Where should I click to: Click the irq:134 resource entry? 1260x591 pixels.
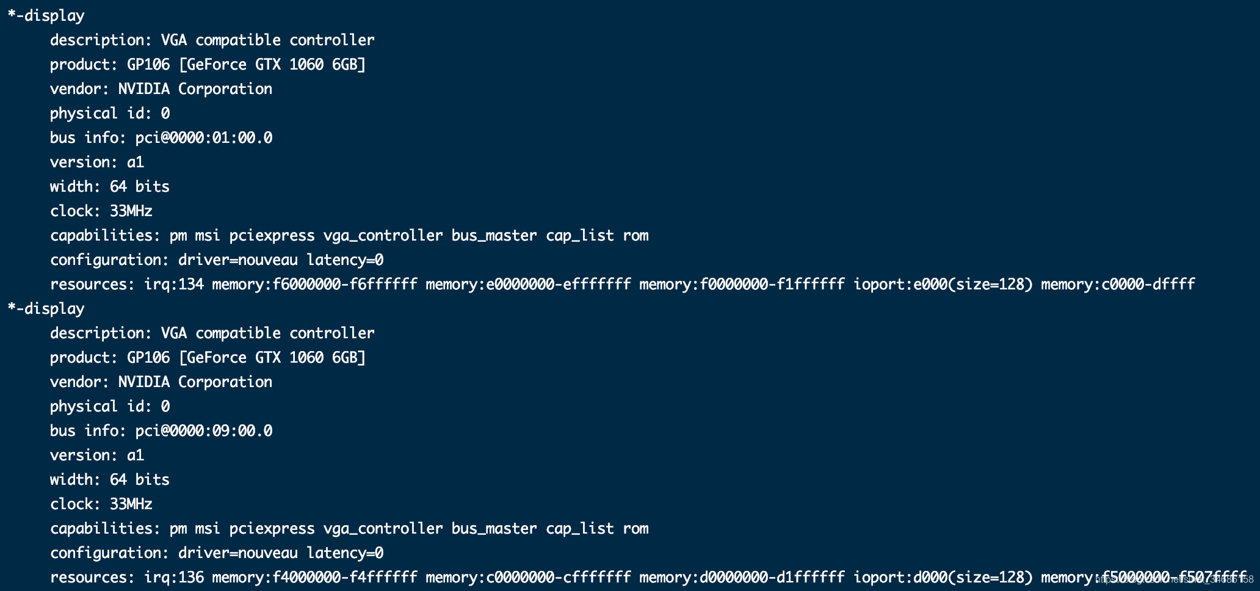pyautogui.click(x=174, y=285)
